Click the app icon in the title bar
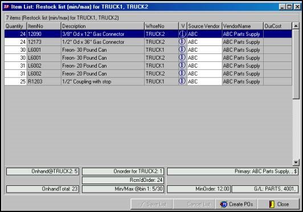The height and width of the screenshot is (212, 303). click(x=6, y=7)
